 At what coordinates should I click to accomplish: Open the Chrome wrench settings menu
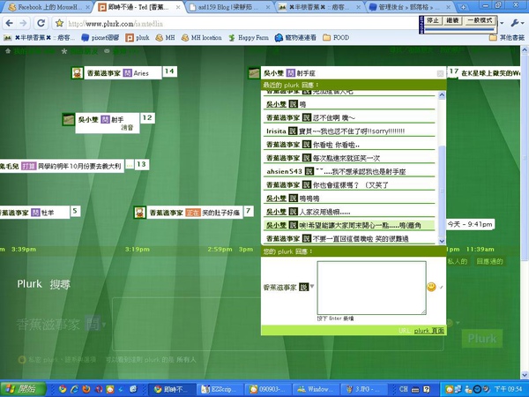tap(515, 23)
